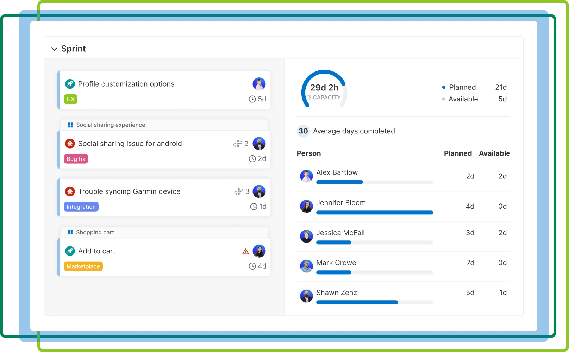Image resolution: width=569 pixels, height=352 pixels.
Task: Click the warning triangle on Add to cart
Action: point(245,251)
